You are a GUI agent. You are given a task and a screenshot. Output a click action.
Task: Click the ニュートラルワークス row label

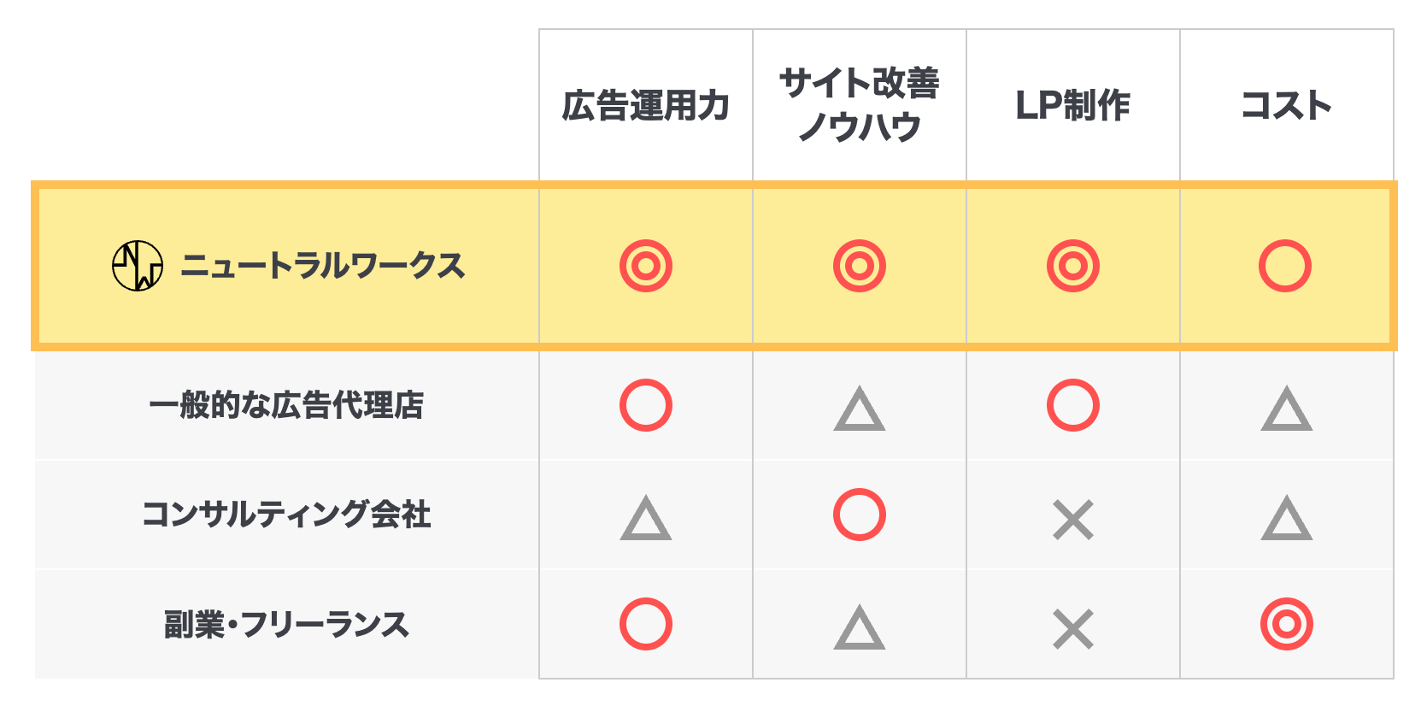pos(323,266)
